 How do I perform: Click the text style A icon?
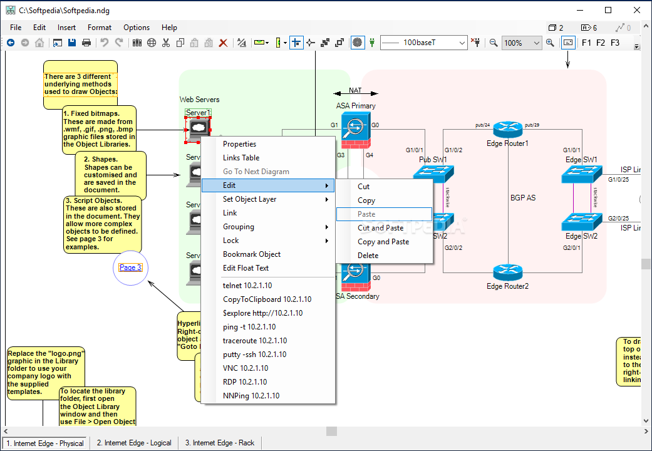coord(242,43)
